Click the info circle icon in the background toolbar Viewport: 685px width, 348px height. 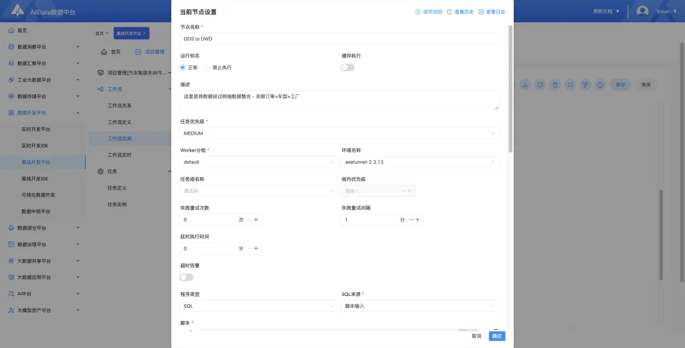click(600, 85)
